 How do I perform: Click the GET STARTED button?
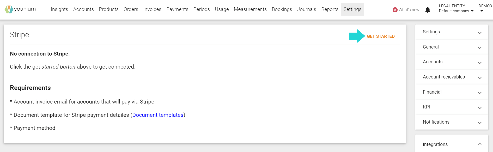point(381,36)
